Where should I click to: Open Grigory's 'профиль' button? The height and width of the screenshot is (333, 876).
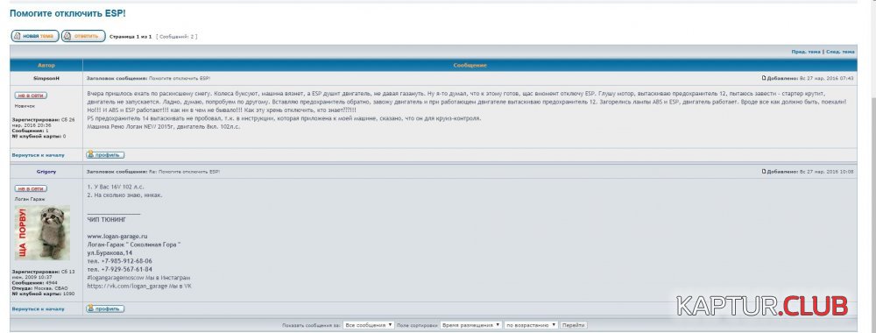pyautogui.click(x=105, y=308)
